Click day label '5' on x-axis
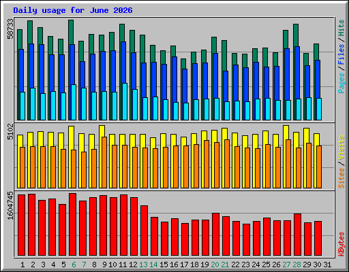Viewport: 349px width, 272px height. [63, 265]
